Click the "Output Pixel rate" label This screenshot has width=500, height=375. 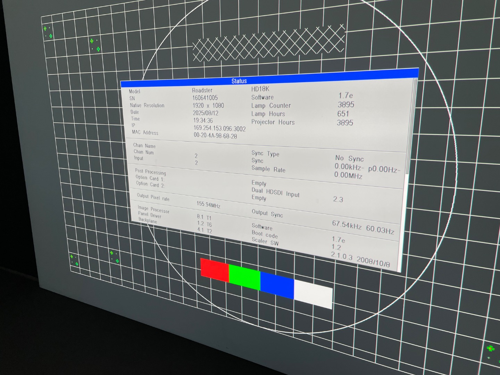pos(153,197)
